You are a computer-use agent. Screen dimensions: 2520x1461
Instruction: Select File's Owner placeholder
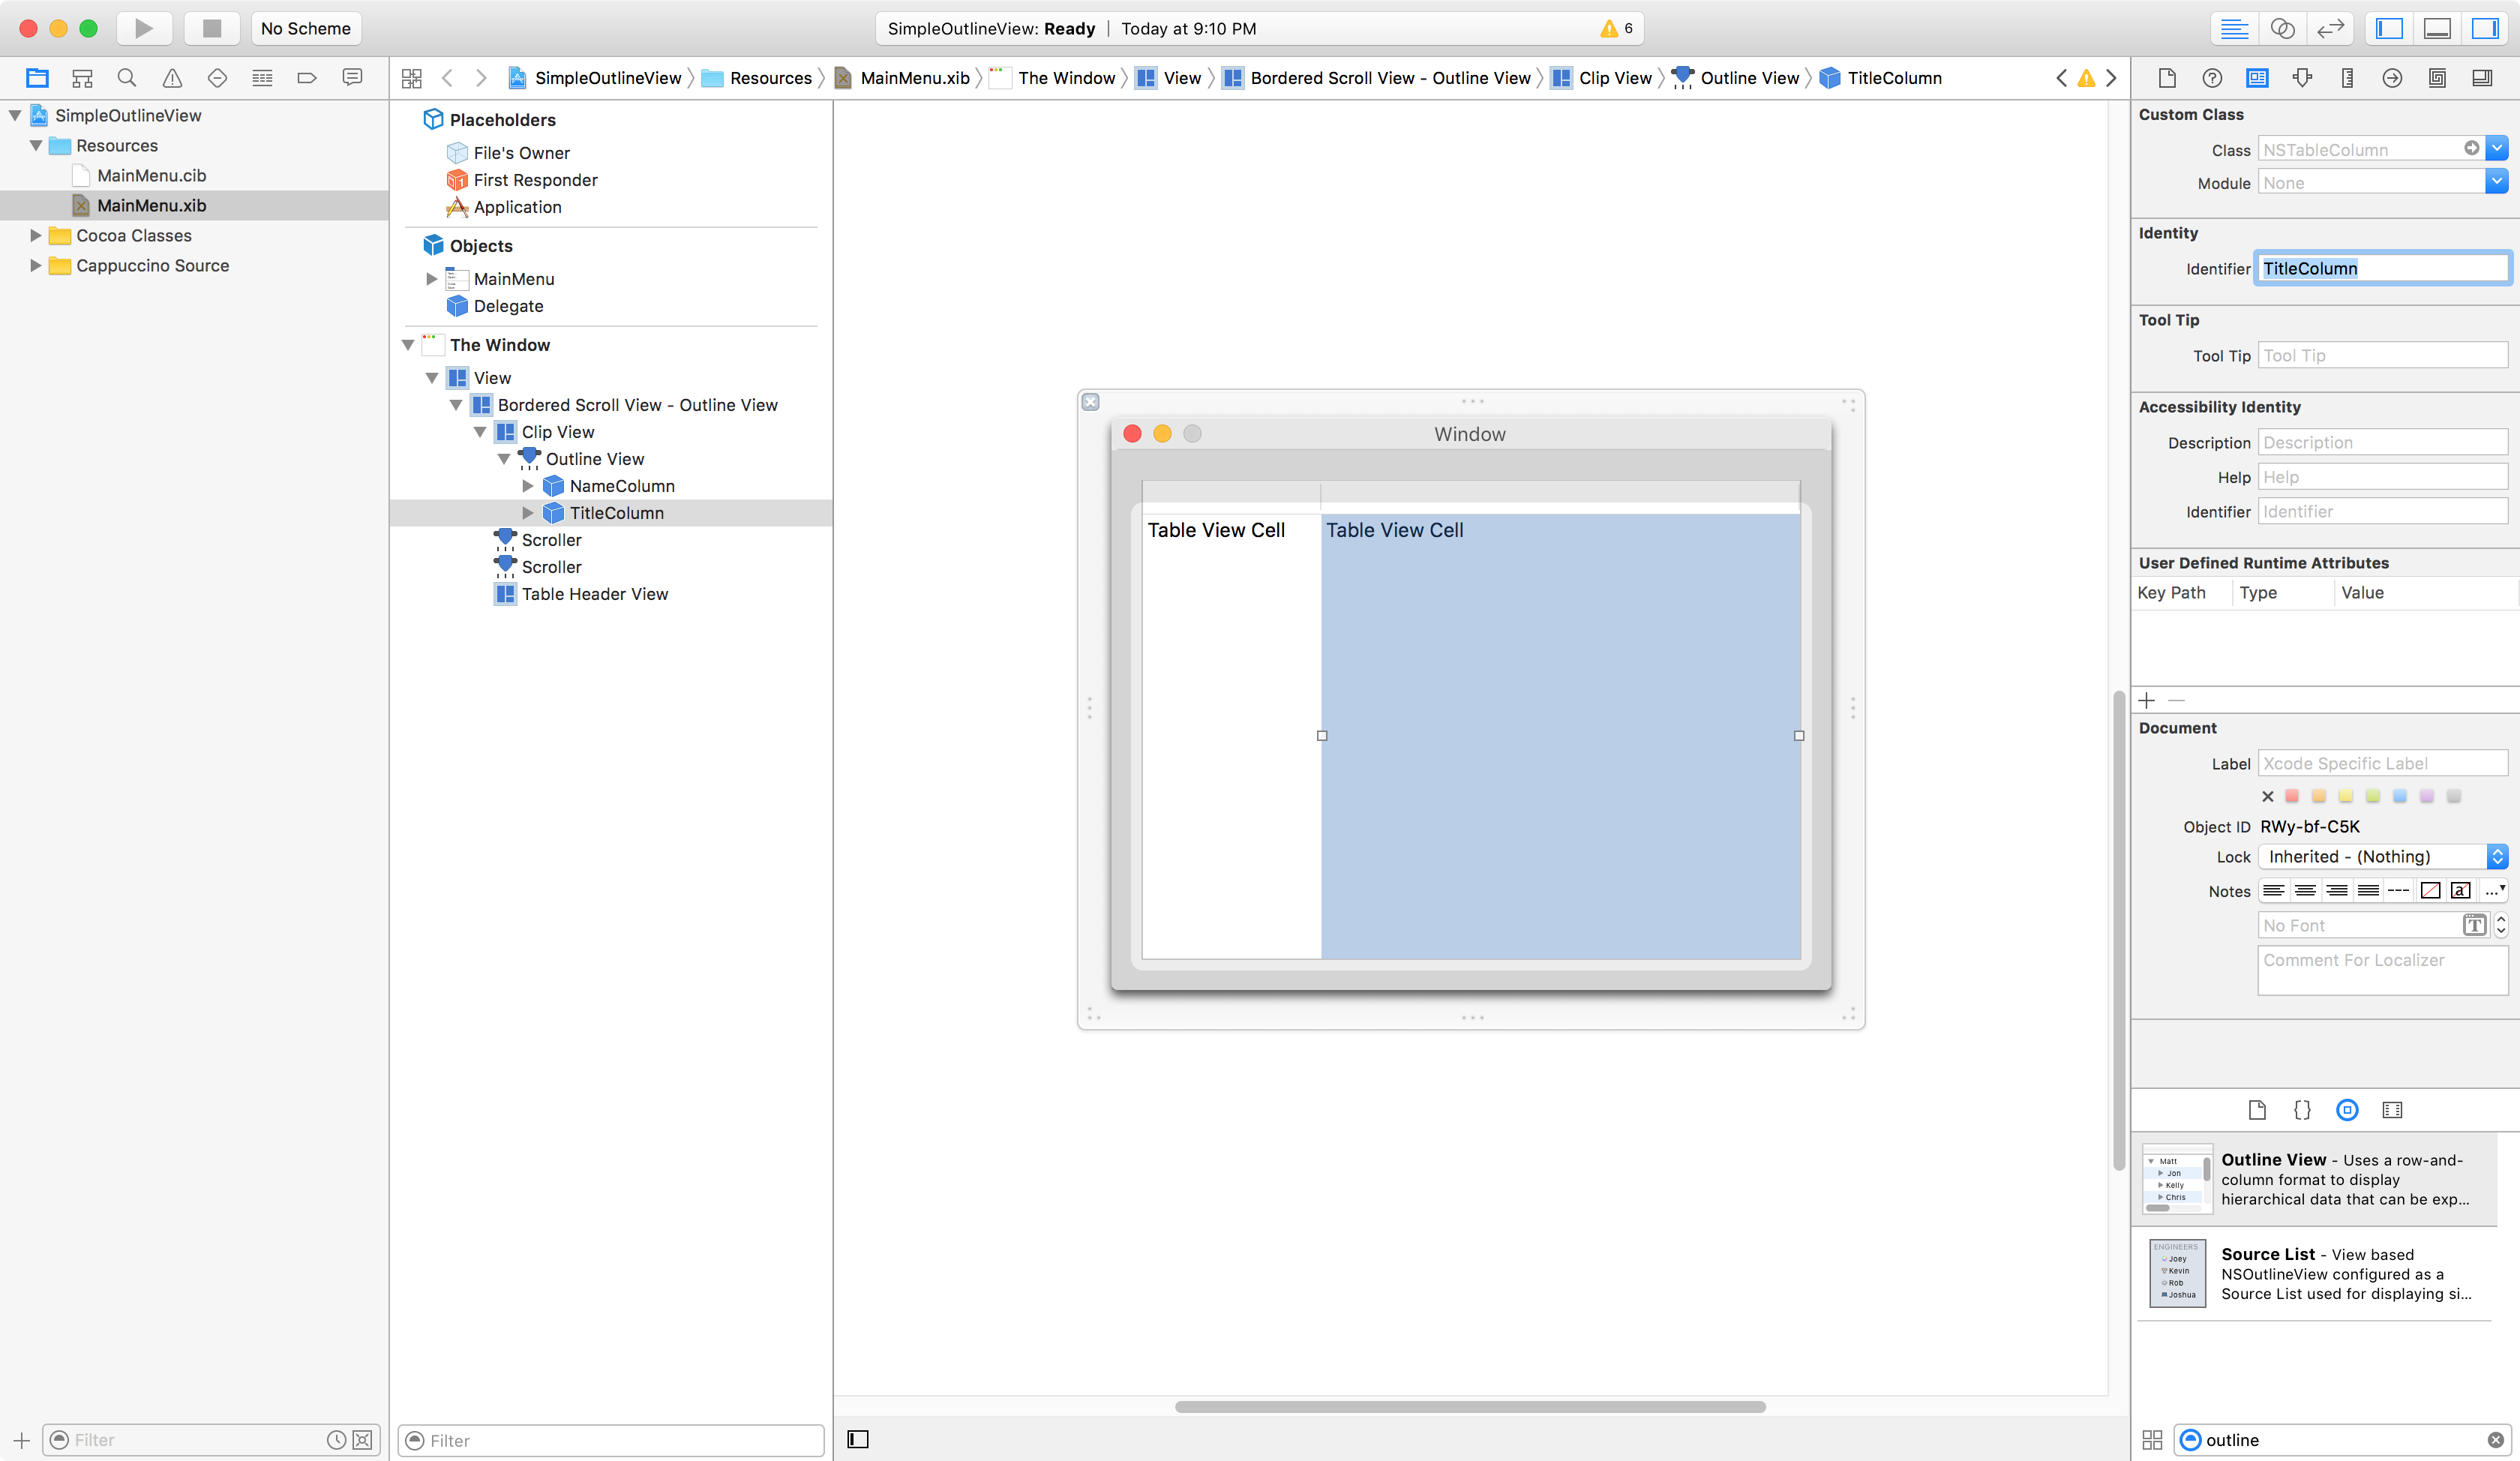point(521,152)
